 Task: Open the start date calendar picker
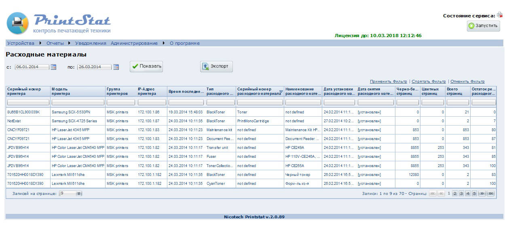(53, 67)
